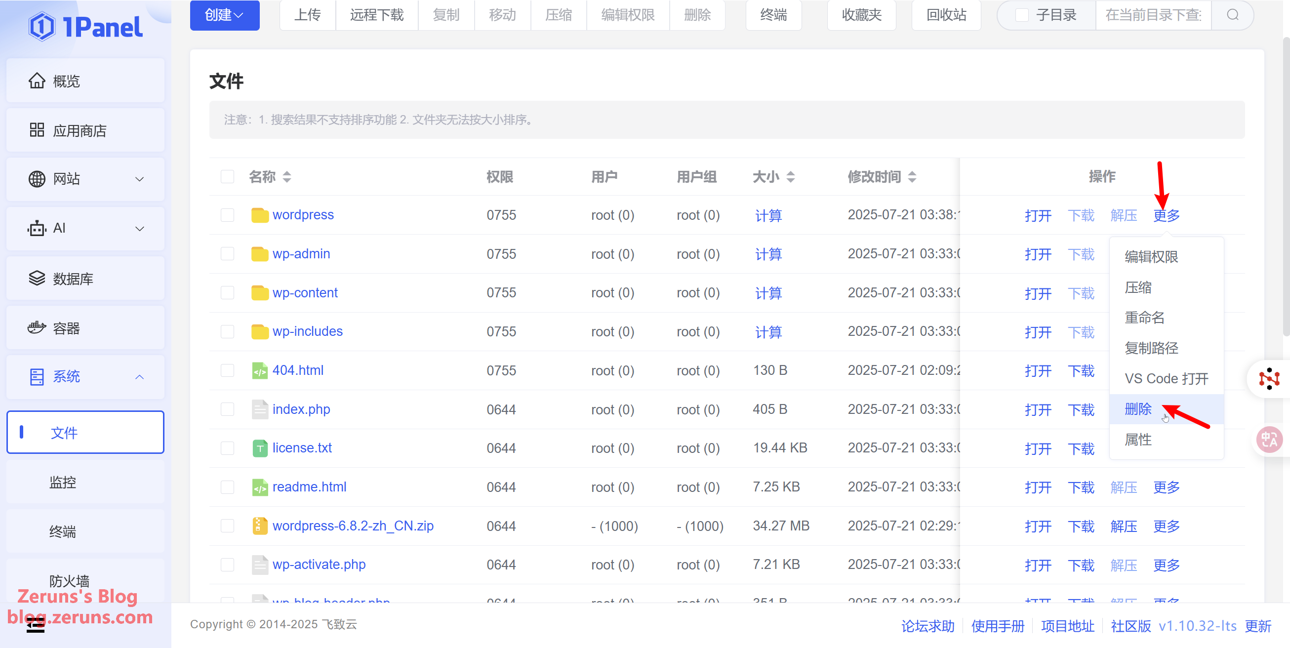Image resolution: width=1290 pixels, height=648 pixels.
Task: Click the search magnifier icon
Action: tap(1232, 15)
